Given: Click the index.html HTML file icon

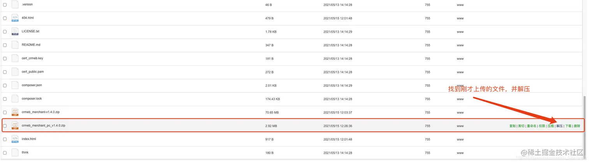Looking at the screenshot, I should point(15,139).
